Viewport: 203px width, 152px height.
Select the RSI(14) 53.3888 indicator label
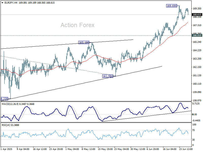tap(10, 125)
